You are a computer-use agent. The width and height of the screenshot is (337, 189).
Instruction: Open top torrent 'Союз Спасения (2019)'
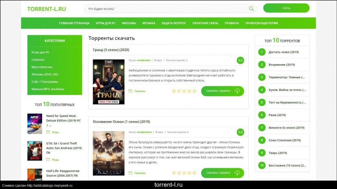coord(285,140)
